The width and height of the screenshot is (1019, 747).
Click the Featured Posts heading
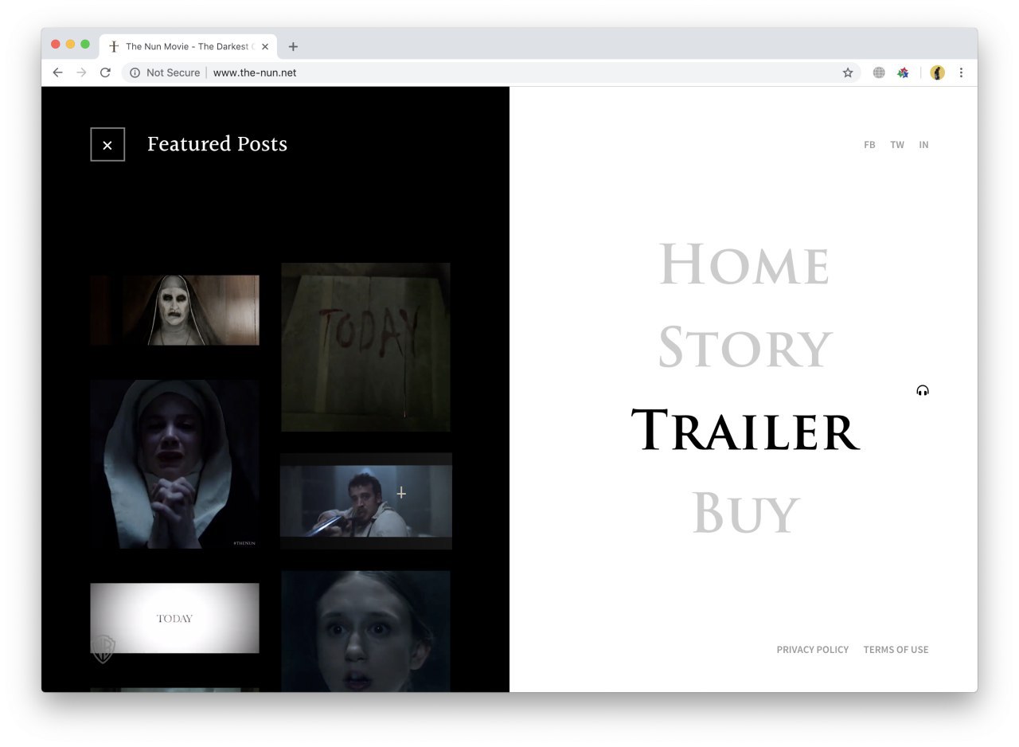point(217,144)
